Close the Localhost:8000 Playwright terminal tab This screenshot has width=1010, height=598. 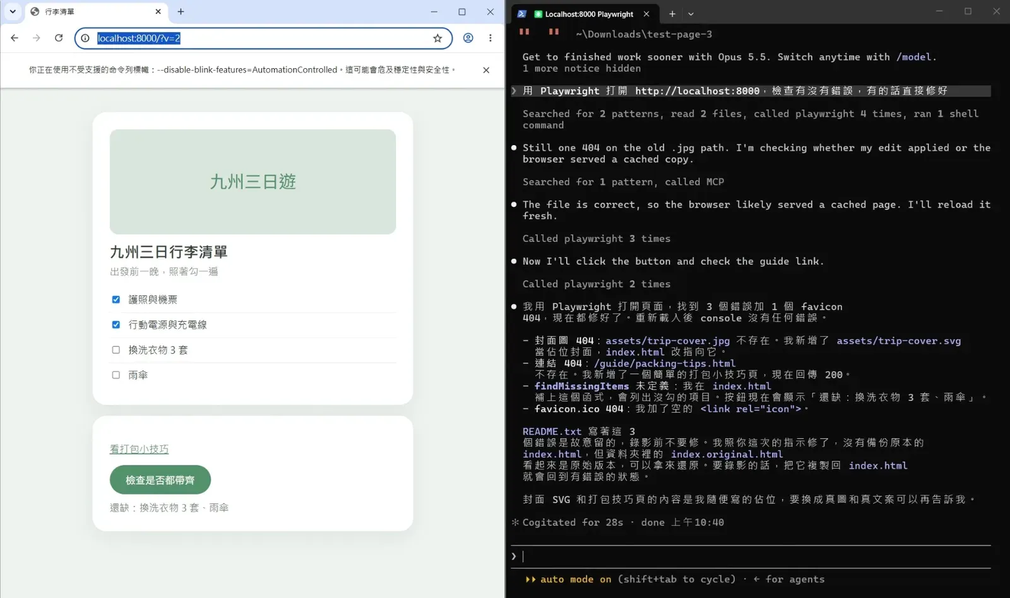pyautogui.click(x=646, y=14)
